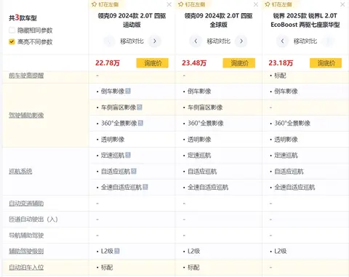Open info icon beside 倒车影像 in first column
This screenshot has width=349, height=277.
pyautogui.click(x=128, y=91)
